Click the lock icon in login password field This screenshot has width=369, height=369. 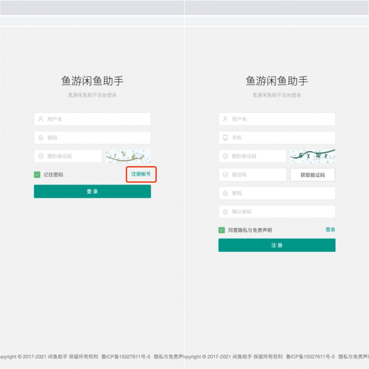(41, 138)
